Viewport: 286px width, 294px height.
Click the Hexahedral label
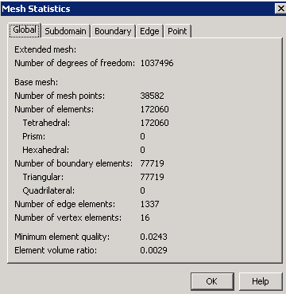[x=45, y=150]
